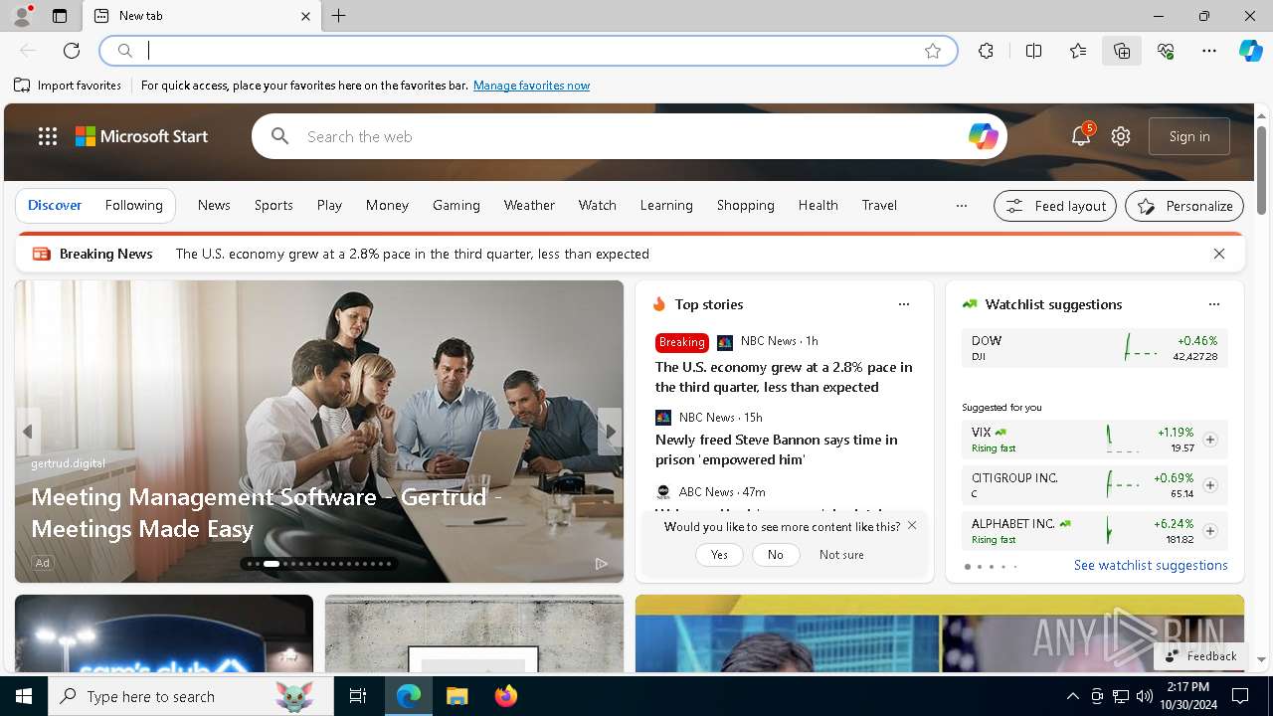
Task: Open File Explorer from the taskbar
Action: (456, 696)
